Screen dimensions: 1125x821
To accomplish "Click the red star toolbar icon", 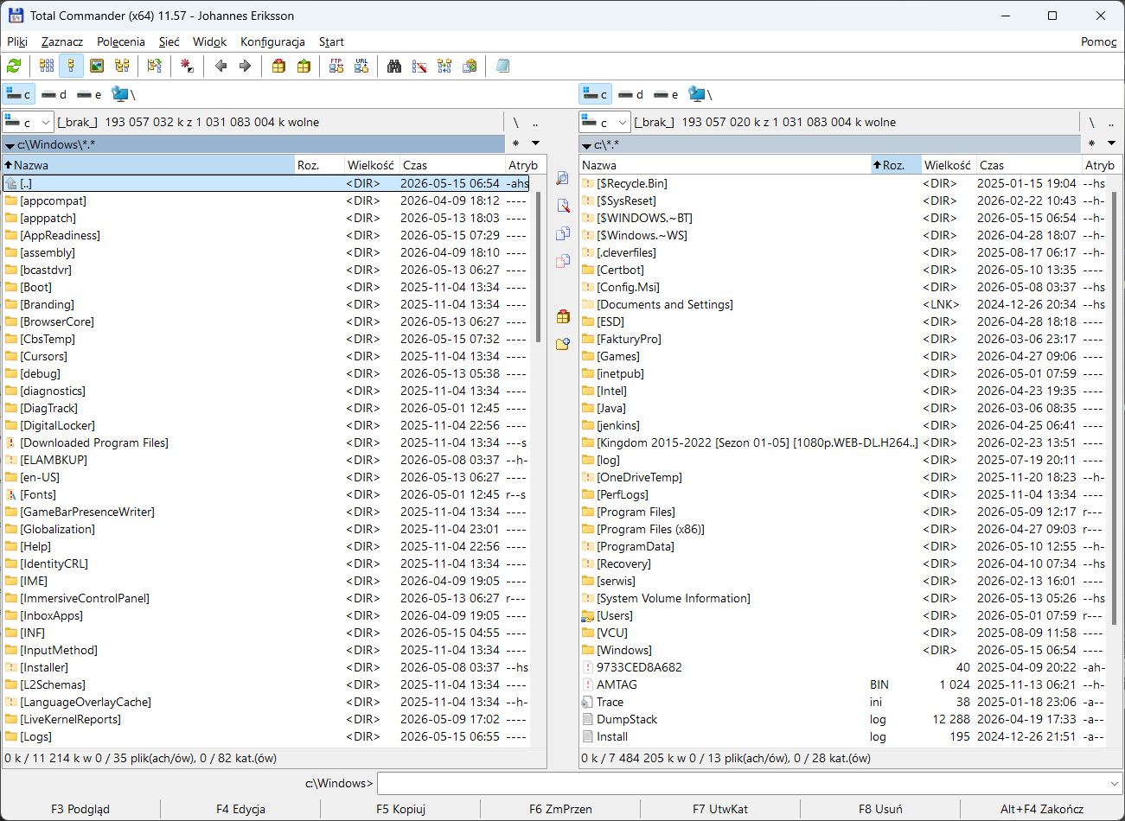I will click(187, 66).
